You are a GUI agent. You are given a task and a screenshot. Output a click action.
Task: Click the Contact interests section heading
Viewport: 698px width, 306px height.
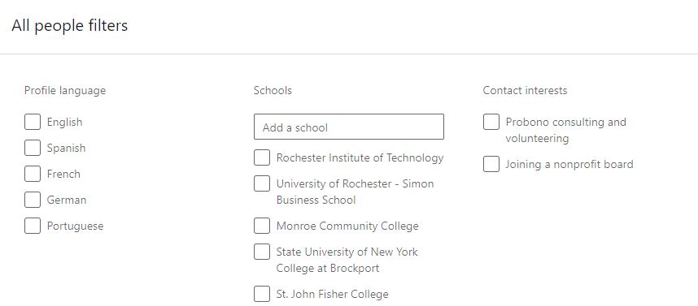tap(525, 90)
